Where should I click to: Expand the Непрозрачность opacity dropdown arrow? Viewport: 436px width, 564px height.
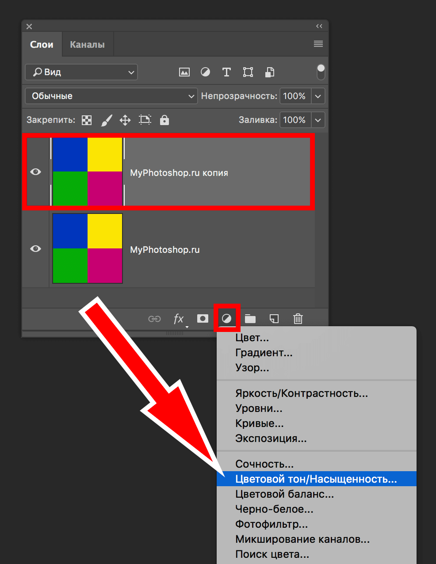[x=318, y=96]
